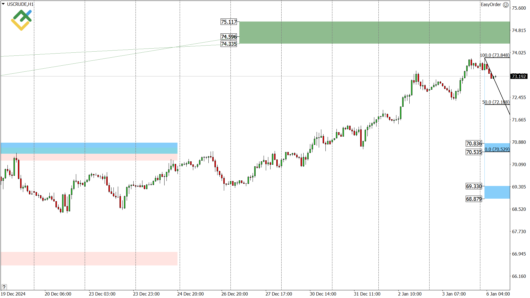
Task: Select the 74.596 price label box
Action: pos(229,37)
